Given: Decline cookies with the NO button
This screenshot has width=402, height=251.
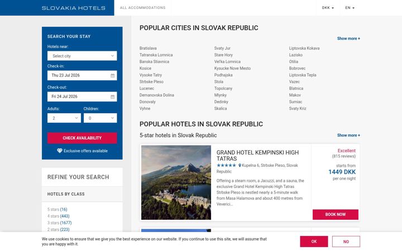Looking at the screenshot, I should point(346,242).
